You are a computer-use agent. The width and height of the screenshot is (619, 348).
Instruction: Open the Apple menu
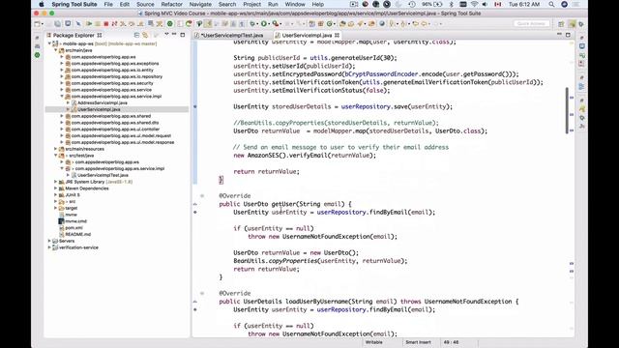pyautogui.click(x=41, y=4)
